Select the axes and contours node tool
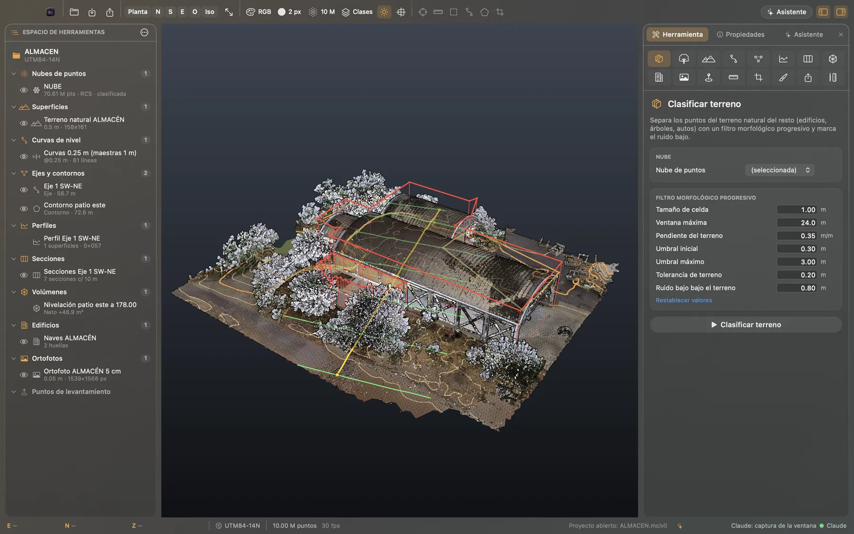 (758, 59)
